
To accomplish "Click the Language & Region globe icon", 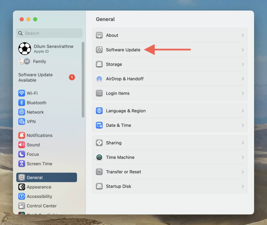I will (x=99, y=111).
